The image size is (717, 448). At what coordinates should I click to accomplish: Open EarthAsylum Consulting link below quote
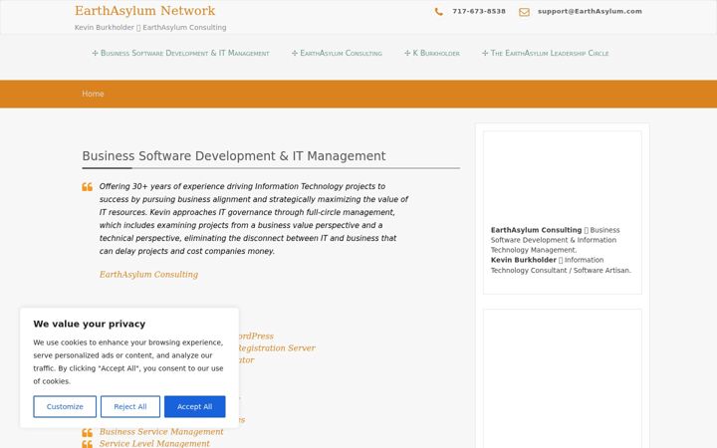click(148, 275)
